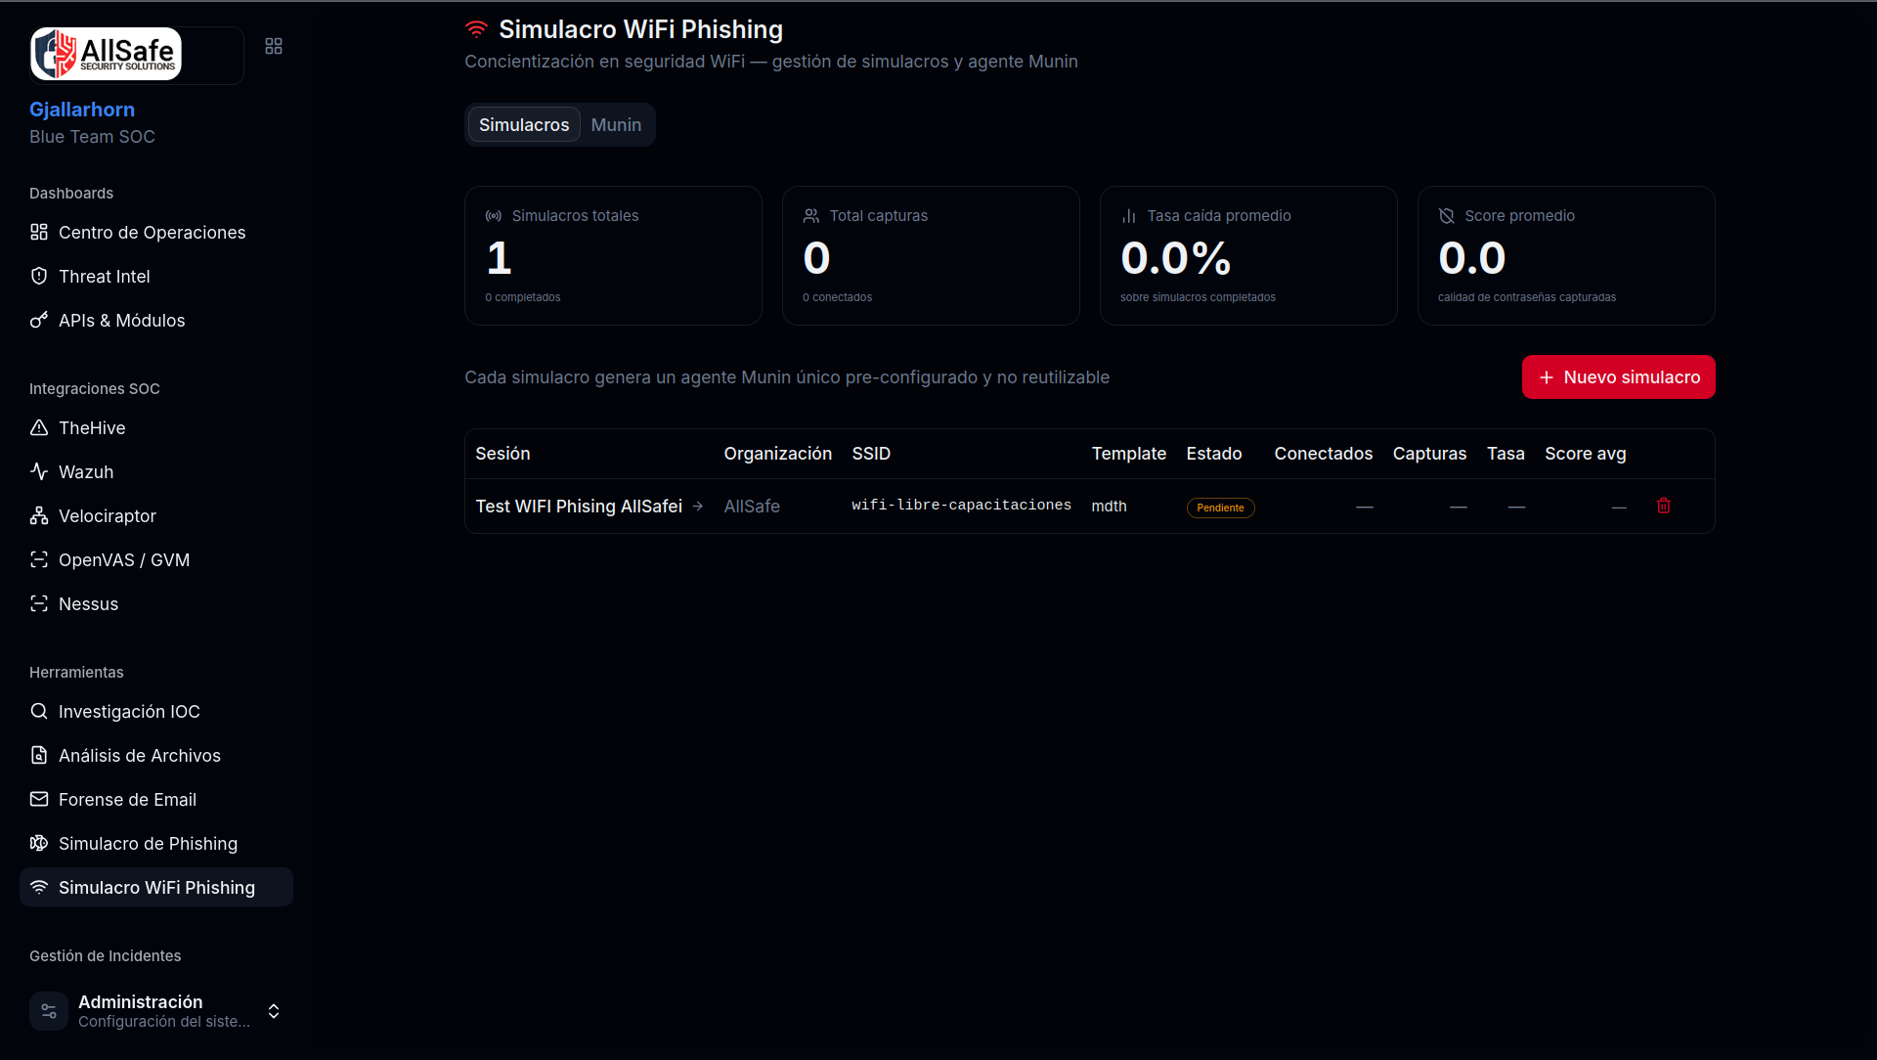Click the Investigación IOC search icon

(x=39, y=711)
